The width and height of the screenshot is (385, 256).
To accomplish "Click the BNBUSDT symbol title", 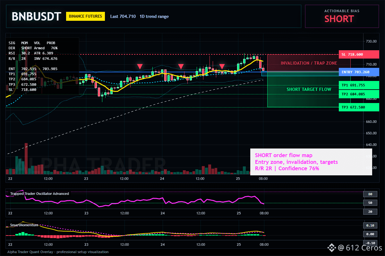I will click(36, 16).
